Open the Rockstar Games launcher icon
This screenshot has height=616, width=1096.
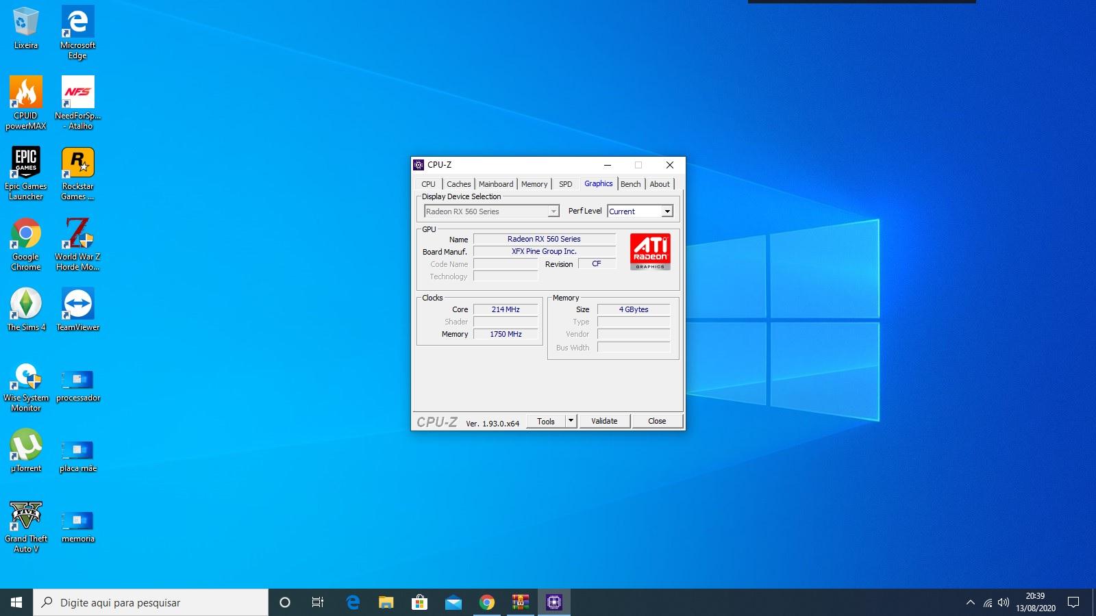[x=77, y=173]
